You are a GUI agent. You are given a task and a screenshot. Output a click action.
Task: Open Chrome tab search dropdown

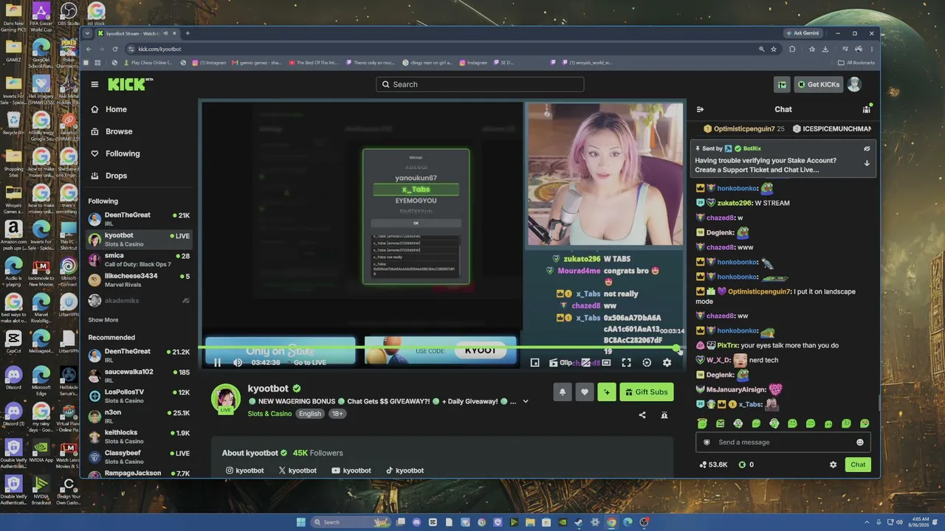click(x=88, y=33)
